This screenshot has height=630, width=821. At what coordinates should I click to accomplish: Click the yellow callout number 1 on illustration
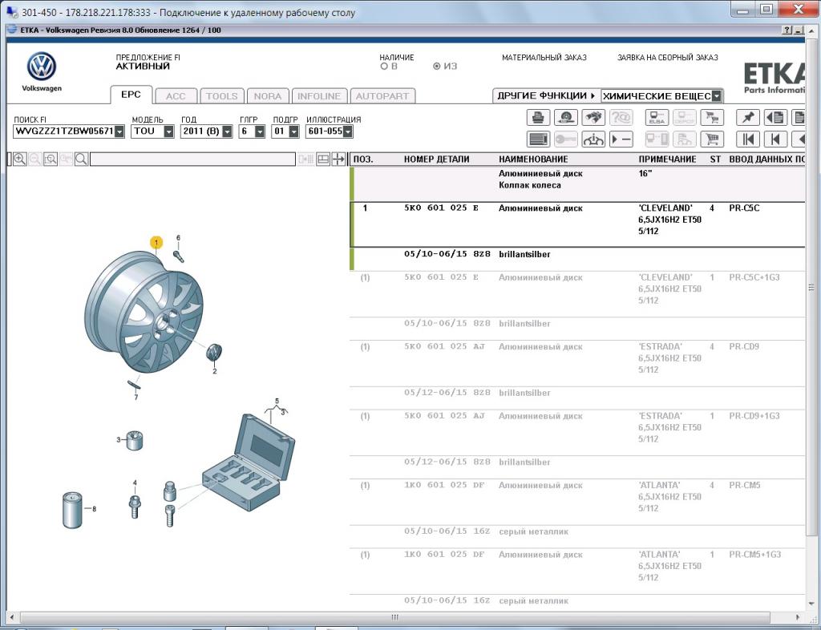[x=156, y=242]
